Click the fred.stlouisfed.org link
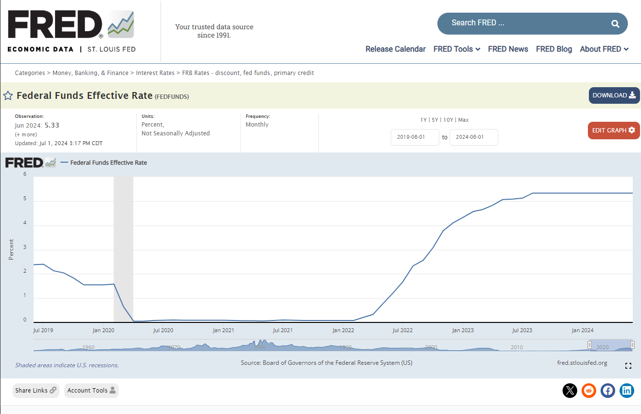The width and height of the screenshot is (641, 414). point(582,363)
